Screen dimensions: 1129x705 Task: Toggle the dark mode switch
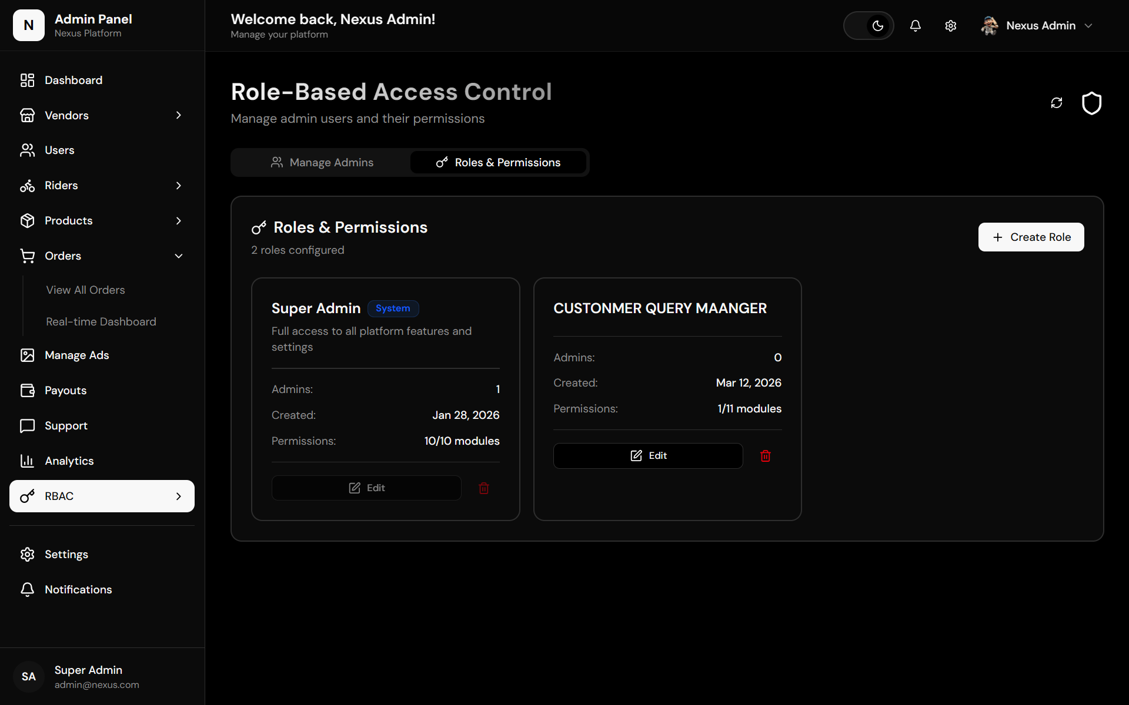[x=869, y=26]
